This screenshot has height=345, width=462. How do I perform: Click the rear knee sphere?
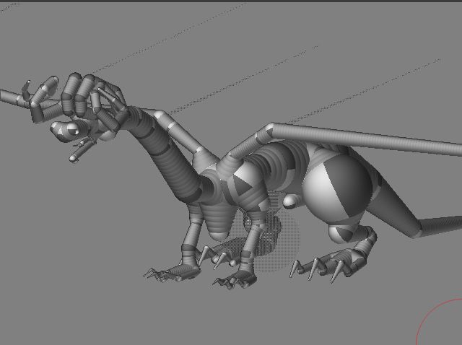point(341,234)
